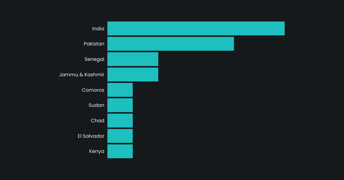
Task: Click the Senegal bar
Action: pyautogui.click(x=133, y=59)
